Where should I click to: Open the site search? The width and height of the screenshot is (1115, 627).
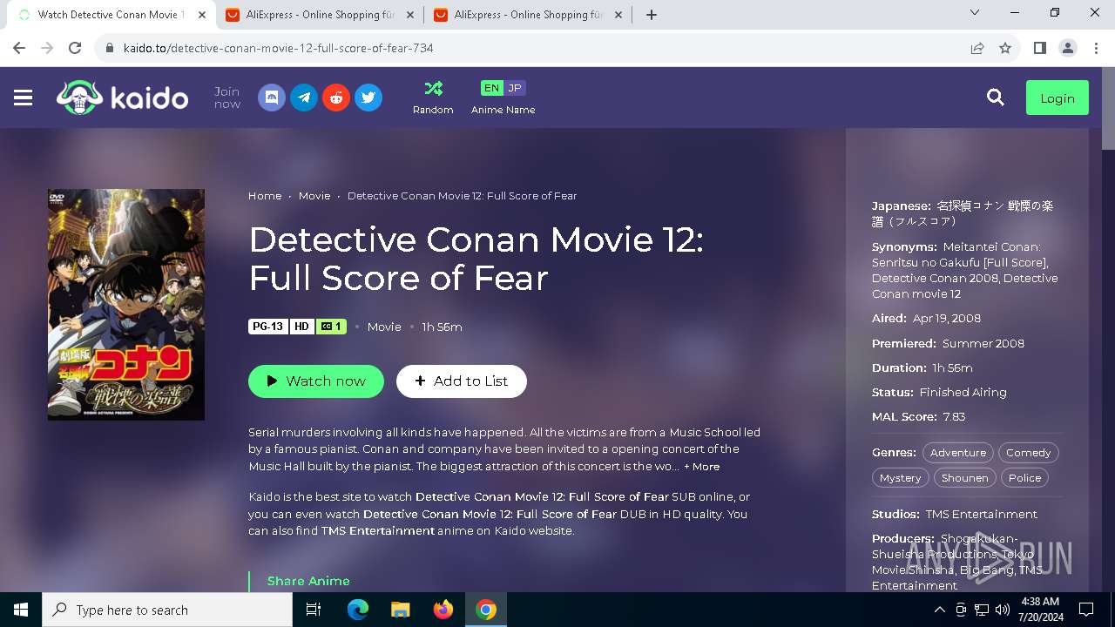pos(996,98)
